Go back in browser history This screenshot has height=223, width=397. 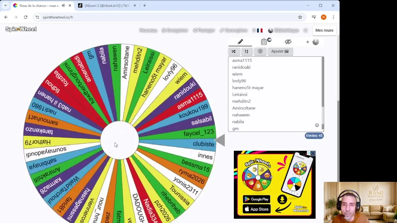6,17
